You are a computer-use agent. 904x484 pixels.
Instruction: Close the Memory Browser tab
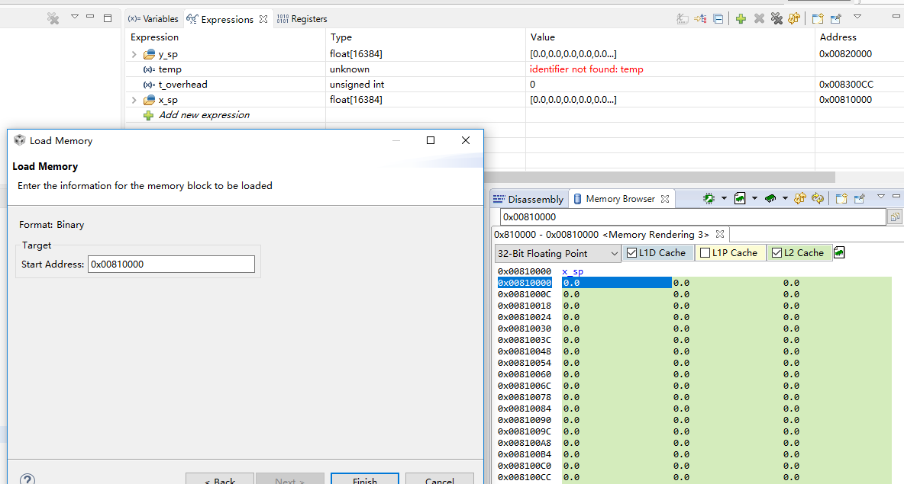665,198
